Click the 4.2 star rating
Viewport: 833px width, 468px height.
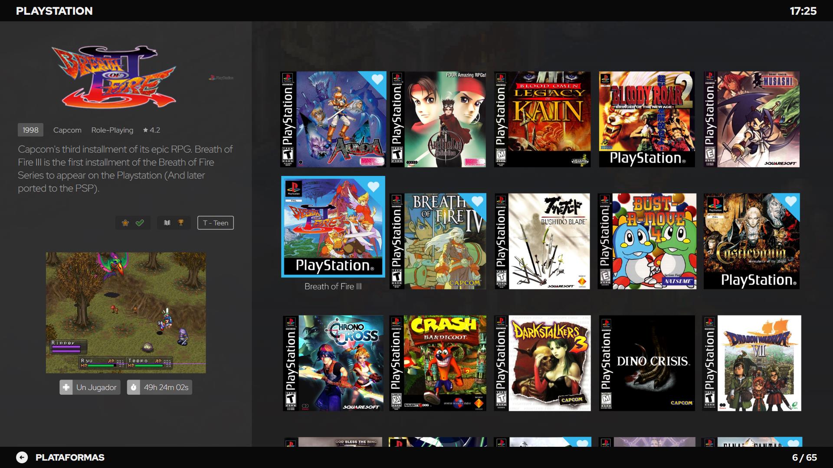[151, 130]
